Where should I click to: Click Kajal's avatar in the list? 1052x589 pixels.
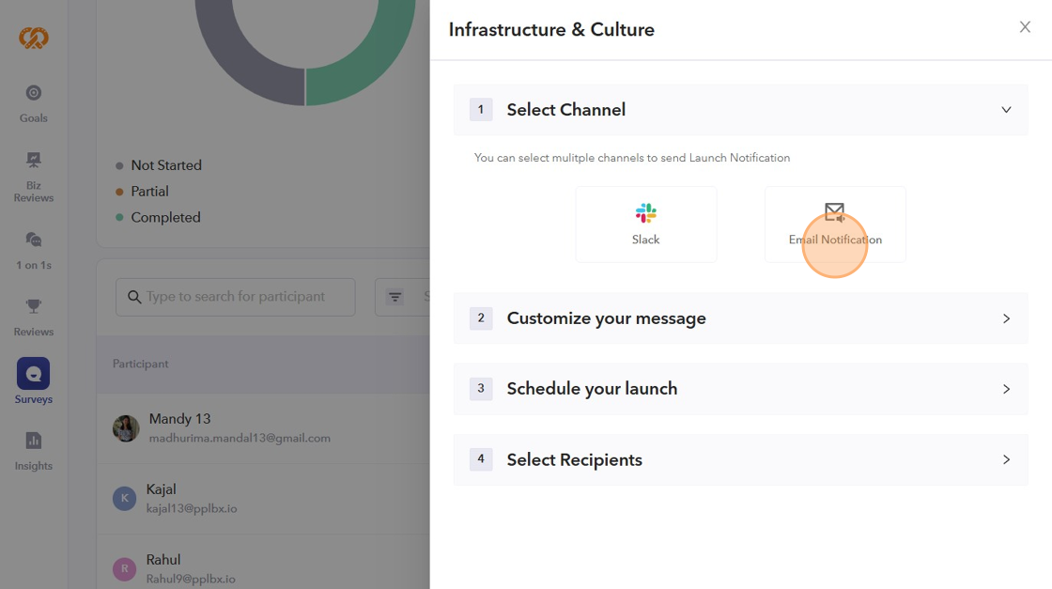pyautogui.click(x=125, y=498)
